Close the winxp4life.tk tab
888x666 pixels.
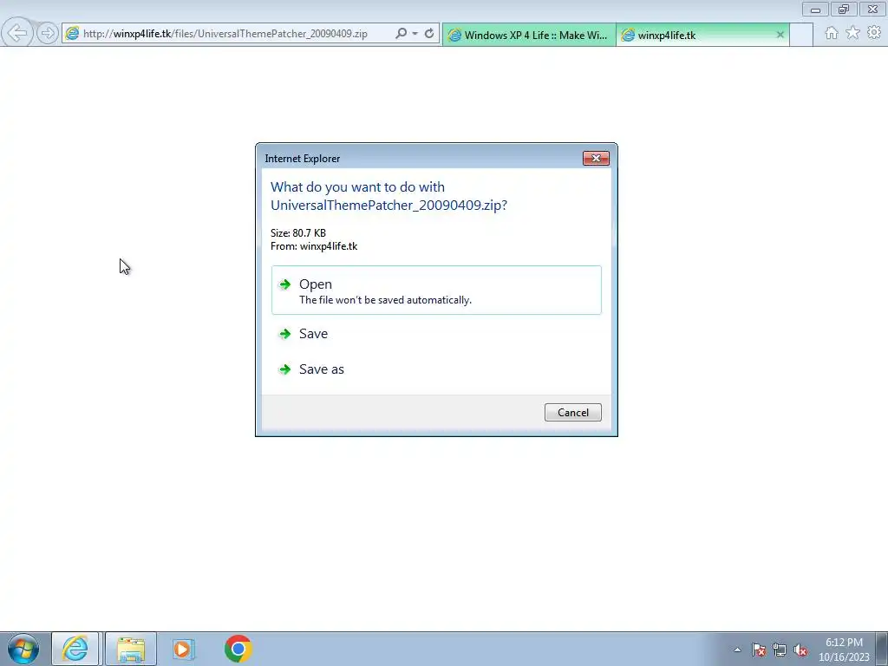(780, 35)
